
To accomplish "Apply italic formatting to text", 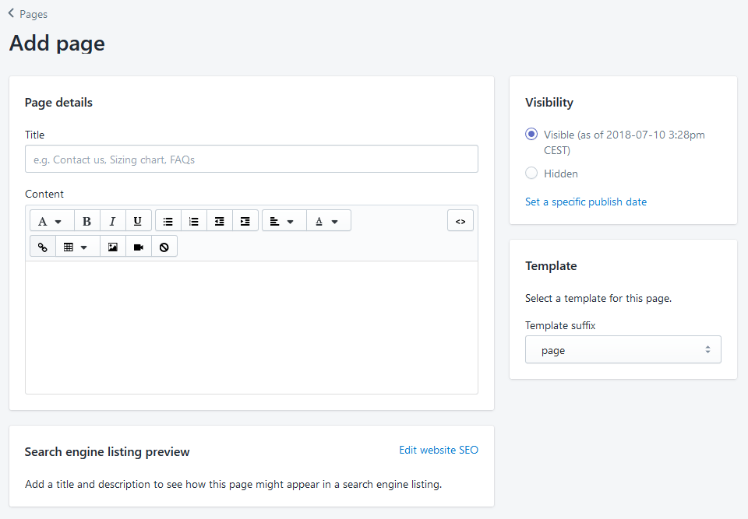I will 112,221.
